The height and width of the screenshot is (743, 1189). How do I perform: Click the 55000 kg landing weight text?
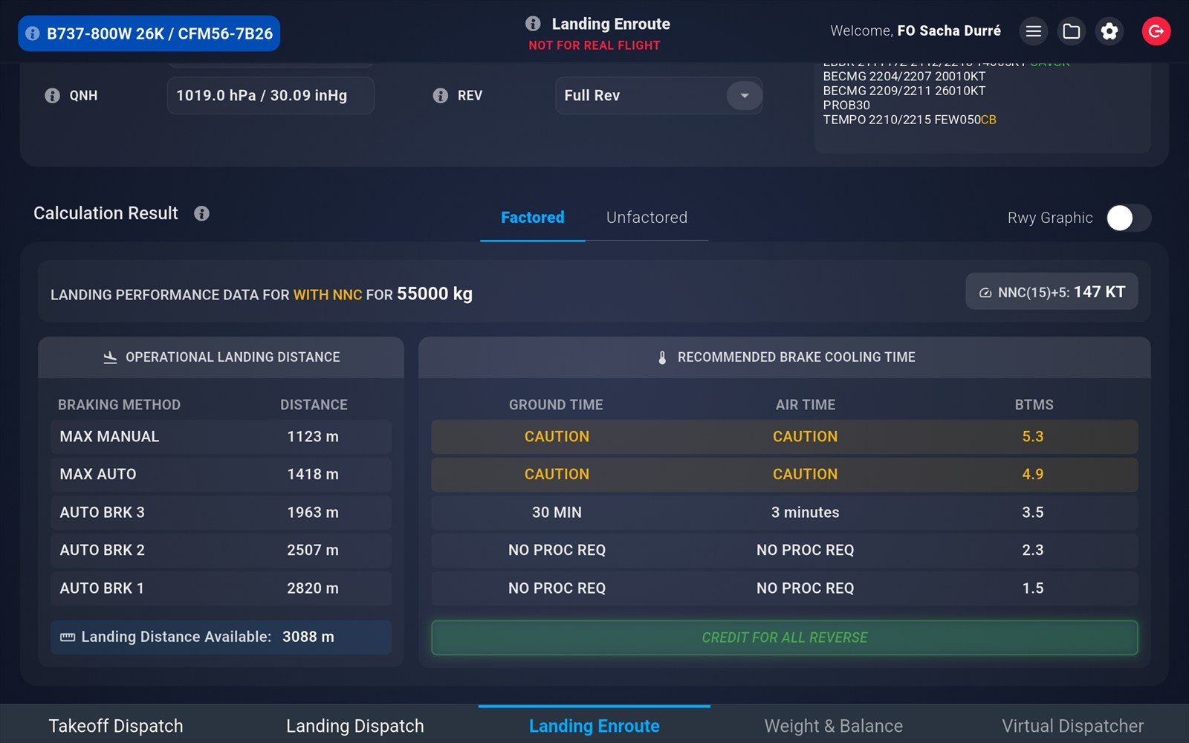pos(435,293)
